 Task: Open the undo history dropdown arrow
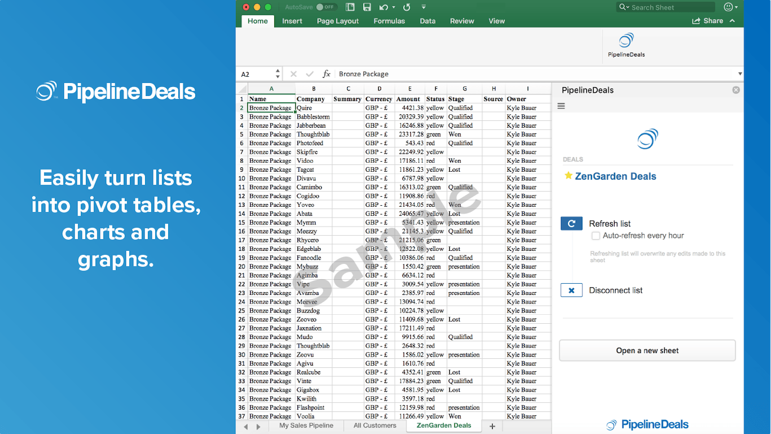point(393,7)
